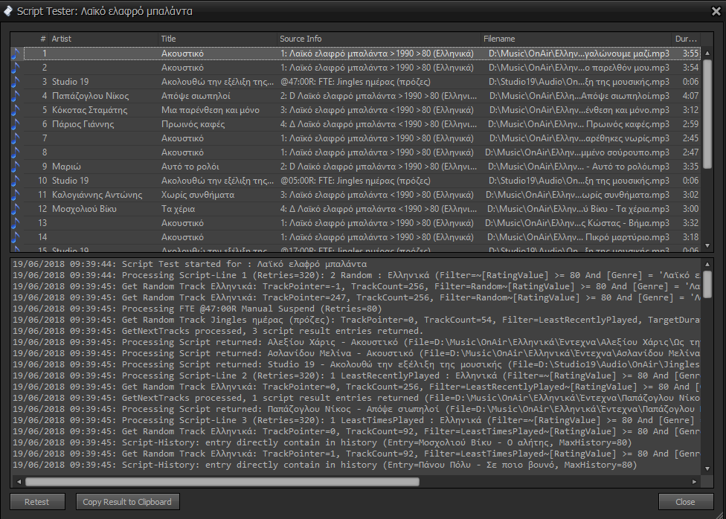Select track 'Απόψε σιωπηλοί'

(x=196, y=97)
